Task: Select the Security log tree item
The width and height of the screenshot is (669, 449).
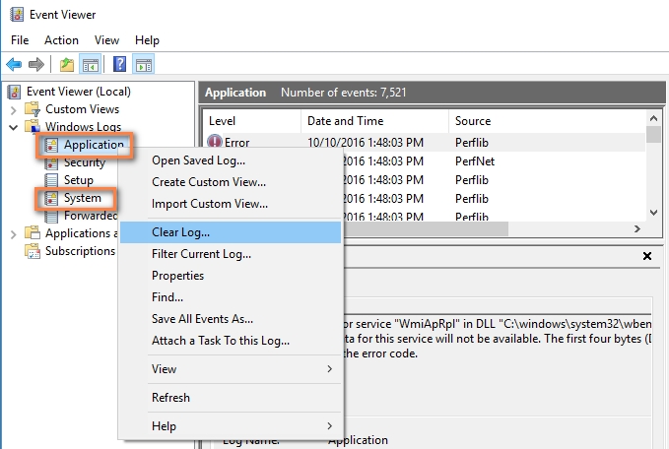Action: (85, 162)
